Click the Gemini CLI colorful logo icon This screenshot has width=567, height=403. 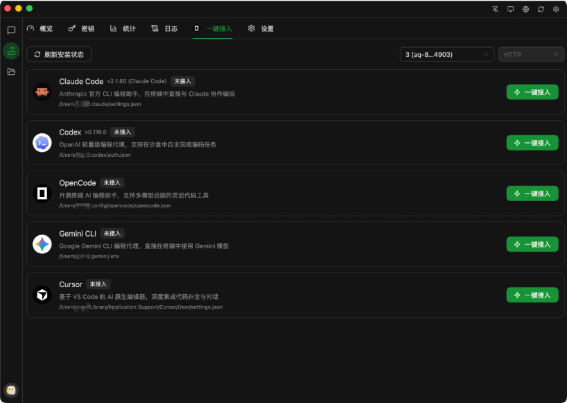(x=41, y=243)
